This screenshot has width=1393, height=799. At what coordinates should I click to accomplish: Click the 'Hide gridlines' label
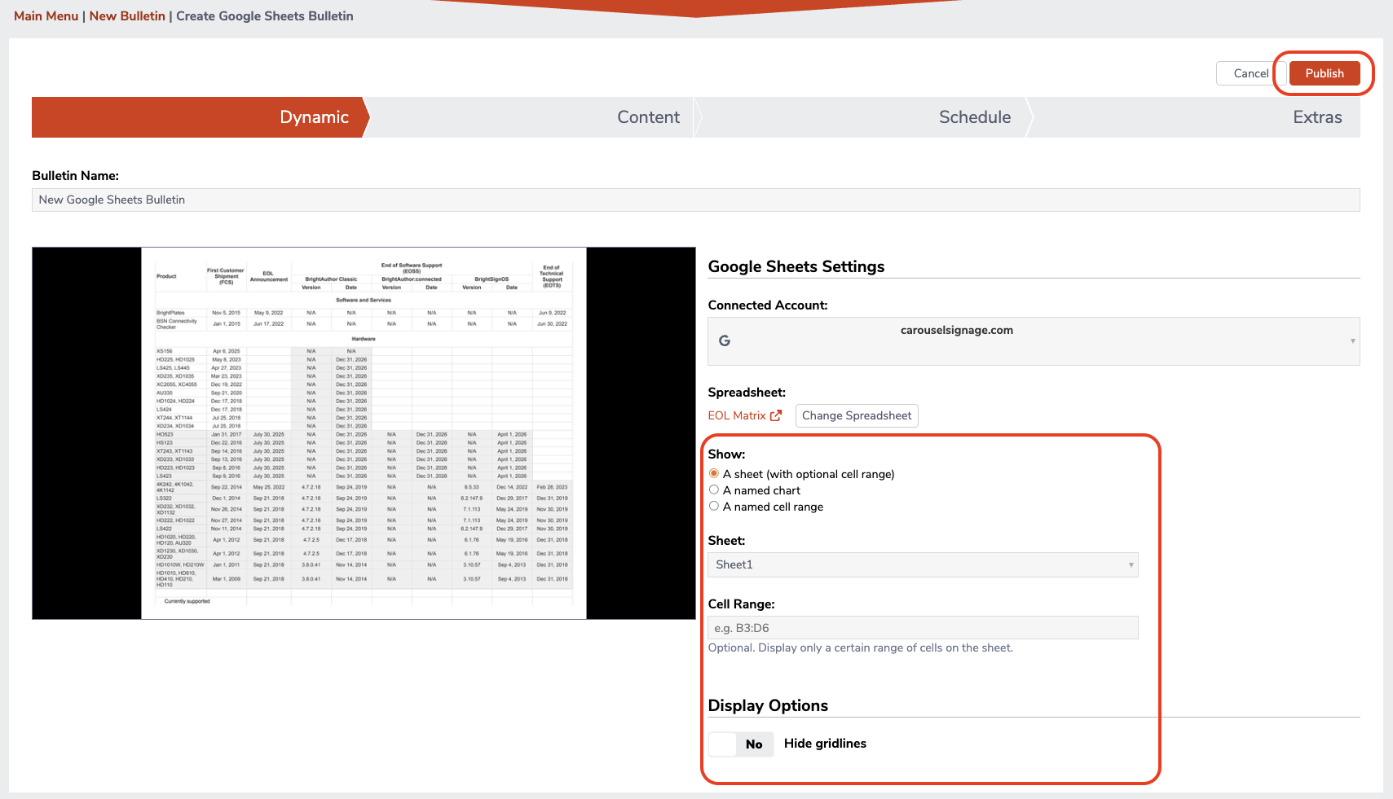825,744
